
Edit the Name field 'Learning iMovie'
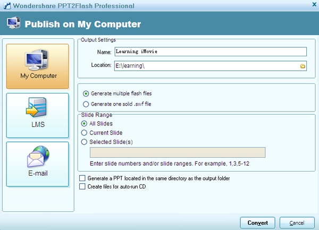pos(211,52)
